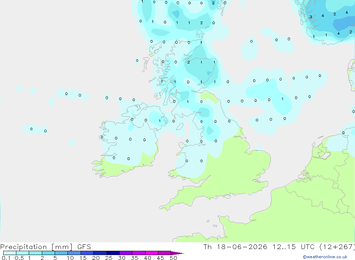Click the 20–25 mm dark blue legend swatch
Viewport: 355px width, 260px height.
pos(100,253)
